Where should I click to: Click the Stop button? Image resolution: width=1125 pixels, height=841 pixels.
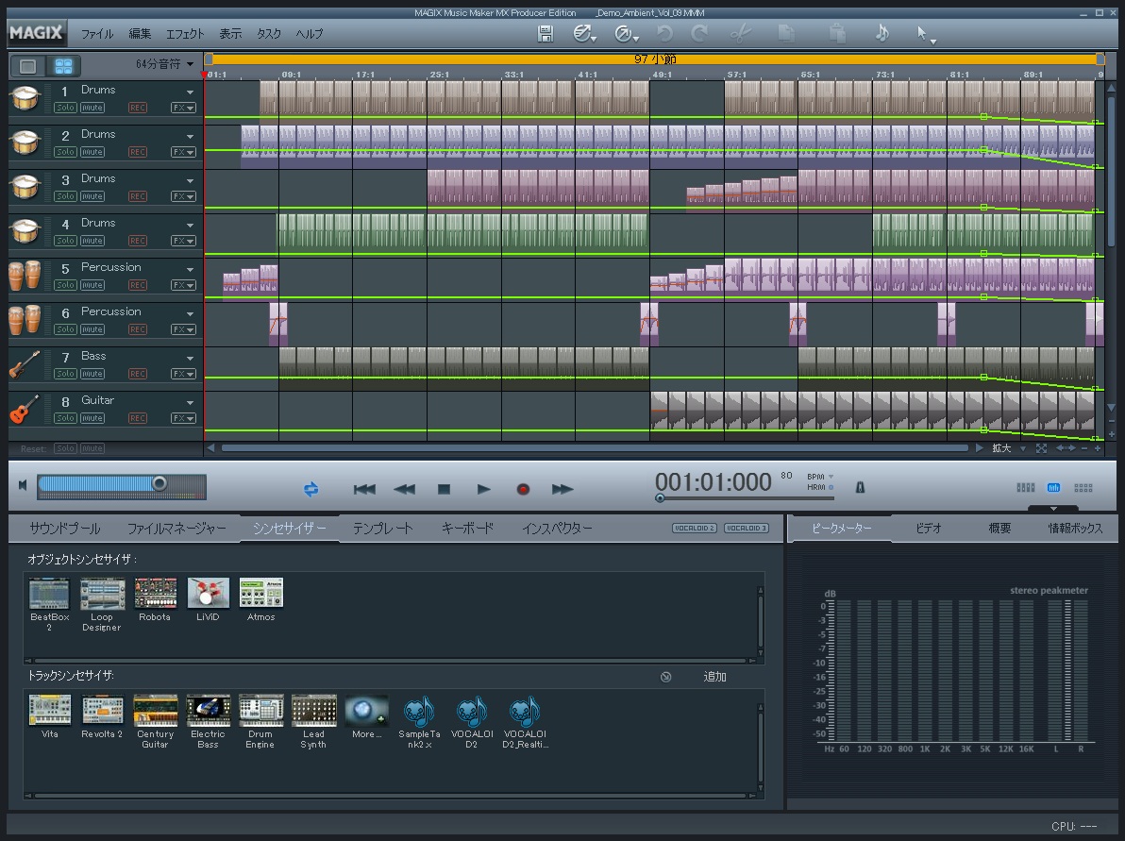[x=445, y=489]
